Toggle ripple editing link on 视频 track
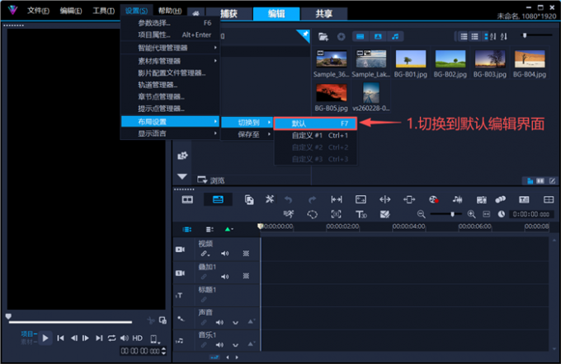This screenshot has width=561, height=364. point(205,254)
